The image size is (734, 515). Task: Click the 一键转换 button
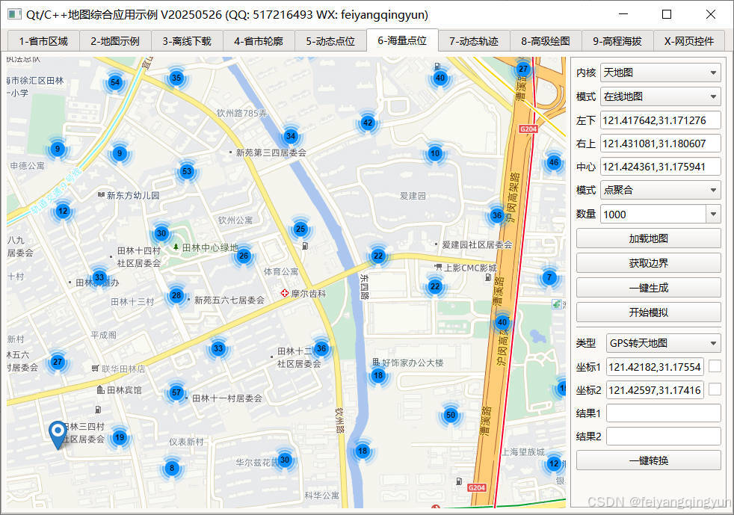tap(648, 460)
